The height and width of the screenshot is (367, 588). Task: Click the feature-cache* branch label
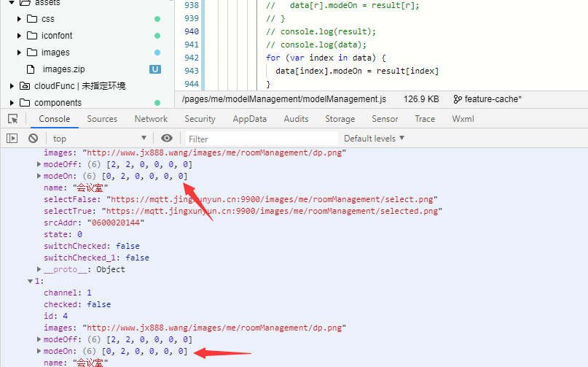point(493,99)
